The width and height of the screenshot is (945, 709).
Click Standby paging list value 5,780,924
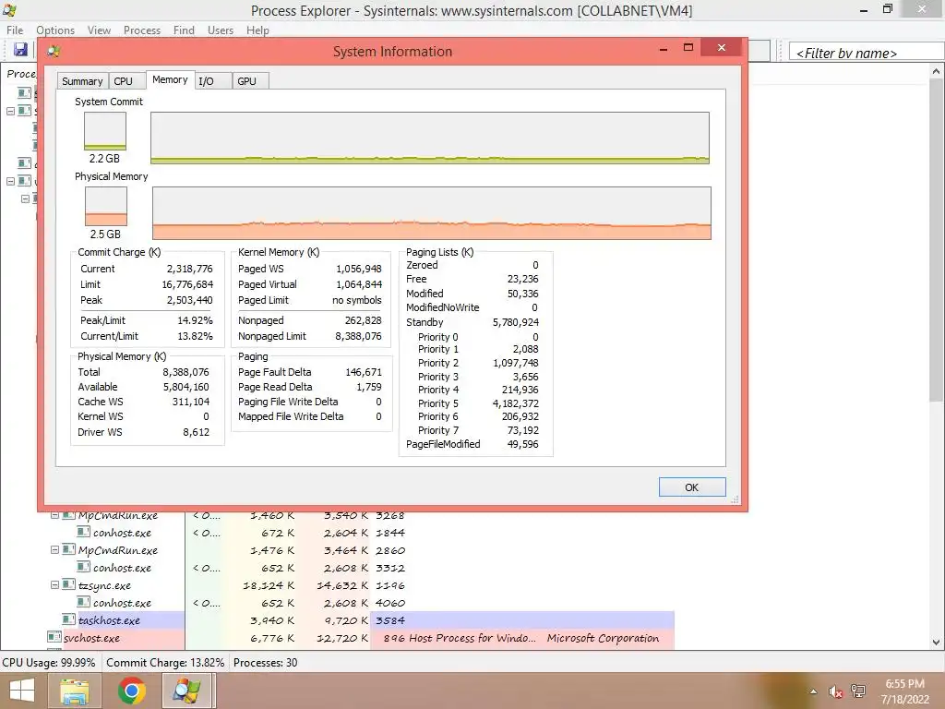tap(516, 322)
